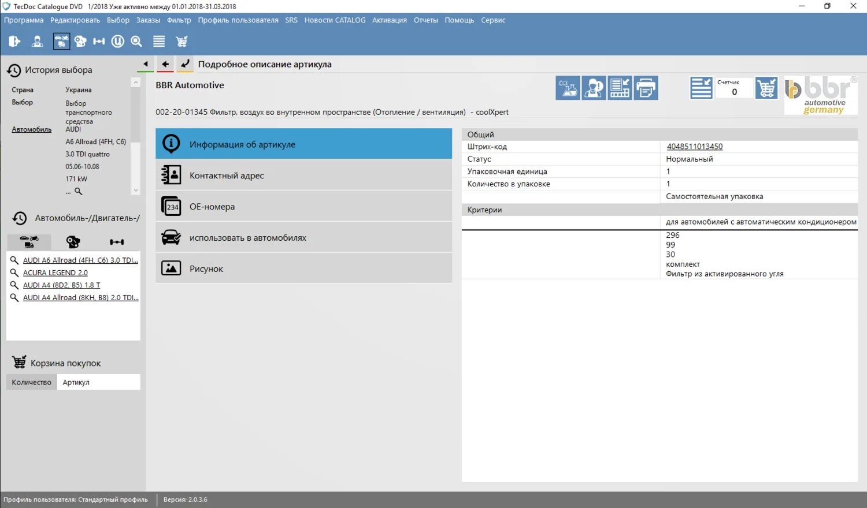Viewport: 867px width, 508px height.
Task: Click the Автомобиль-/Двигатель history icon
Action: [x=20, y=218]
